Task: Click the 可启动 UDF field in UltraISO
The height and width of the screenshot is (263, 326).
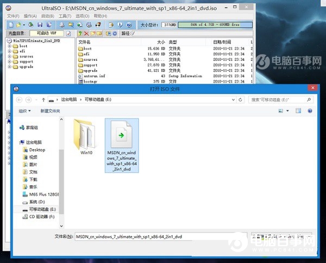Action: point(47,33)
